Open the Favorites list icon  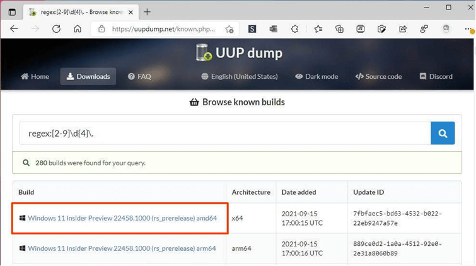(318, 29)
